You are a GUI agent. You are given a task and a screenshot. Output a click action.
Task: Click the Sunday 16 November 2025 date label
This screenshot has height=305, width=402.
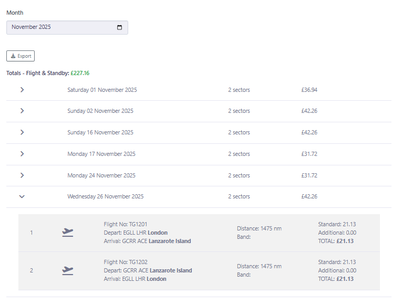(x=100, y=132)
